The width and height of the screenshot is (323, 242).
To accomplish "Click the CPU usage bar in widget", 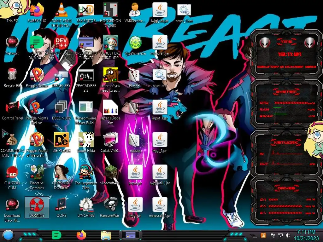I will click(x=291, y=103).
